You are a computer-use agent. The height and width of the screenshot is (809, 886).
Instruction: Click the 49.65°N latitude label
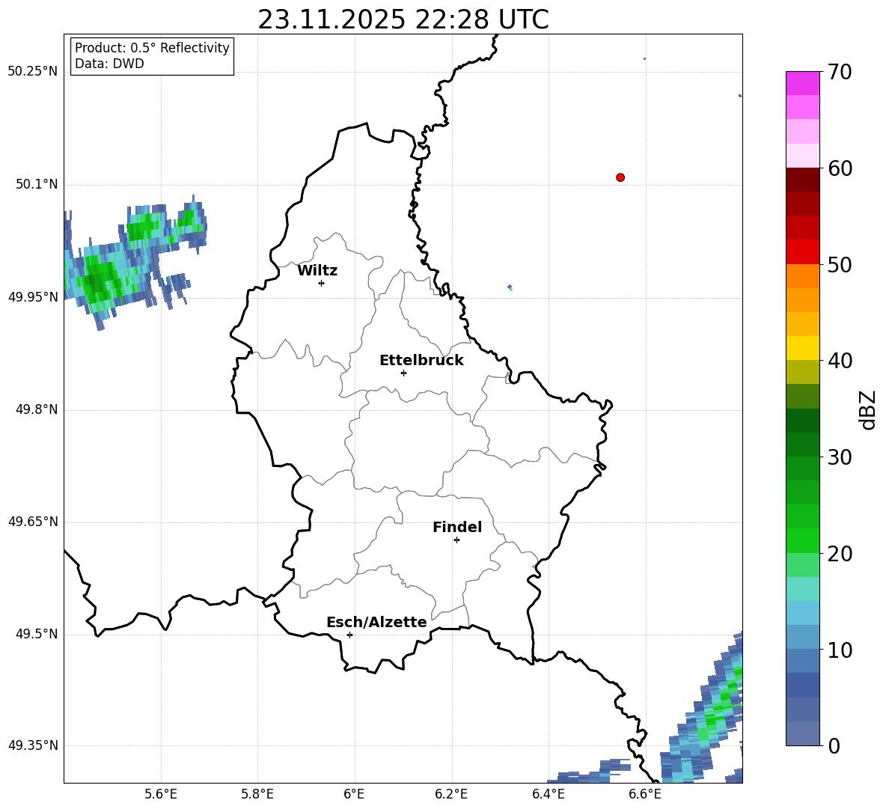tap(33, 522)
